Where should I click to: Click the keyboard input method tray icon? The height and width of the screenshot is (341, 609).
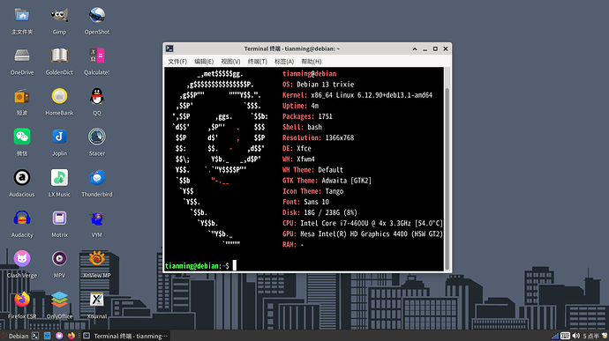(565, 336)
